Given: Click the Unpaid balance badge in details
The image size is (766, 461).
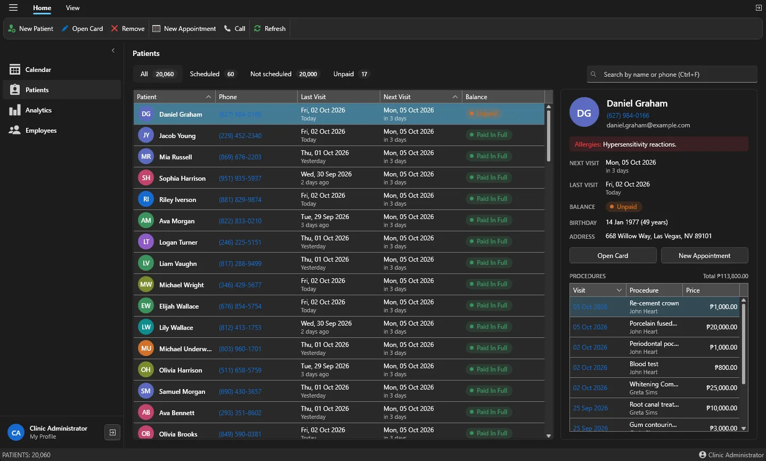Looking at the screenshot, I should (x=624, y=207).
